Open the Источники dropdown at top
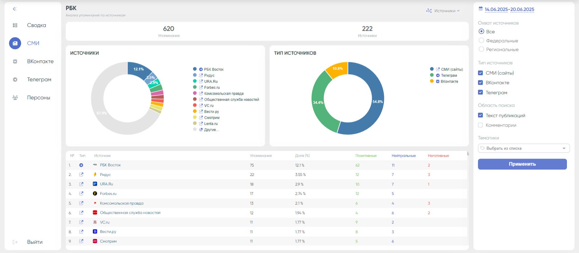The width and height of the screenshot is (579, 253). click(x=443, y=11)
